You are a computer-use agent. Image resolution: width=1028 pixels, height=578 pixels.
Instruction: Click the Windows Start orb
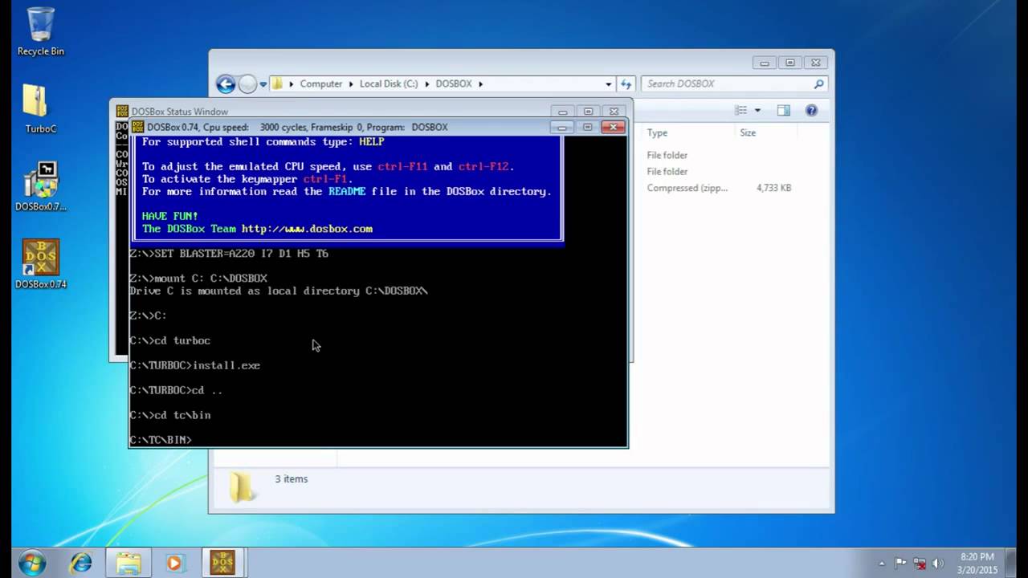(32, 563)
